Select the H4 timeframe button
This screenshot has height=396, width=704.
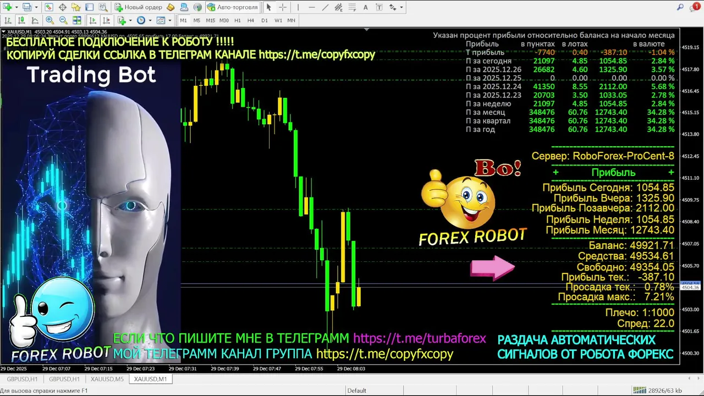(251, 20)
